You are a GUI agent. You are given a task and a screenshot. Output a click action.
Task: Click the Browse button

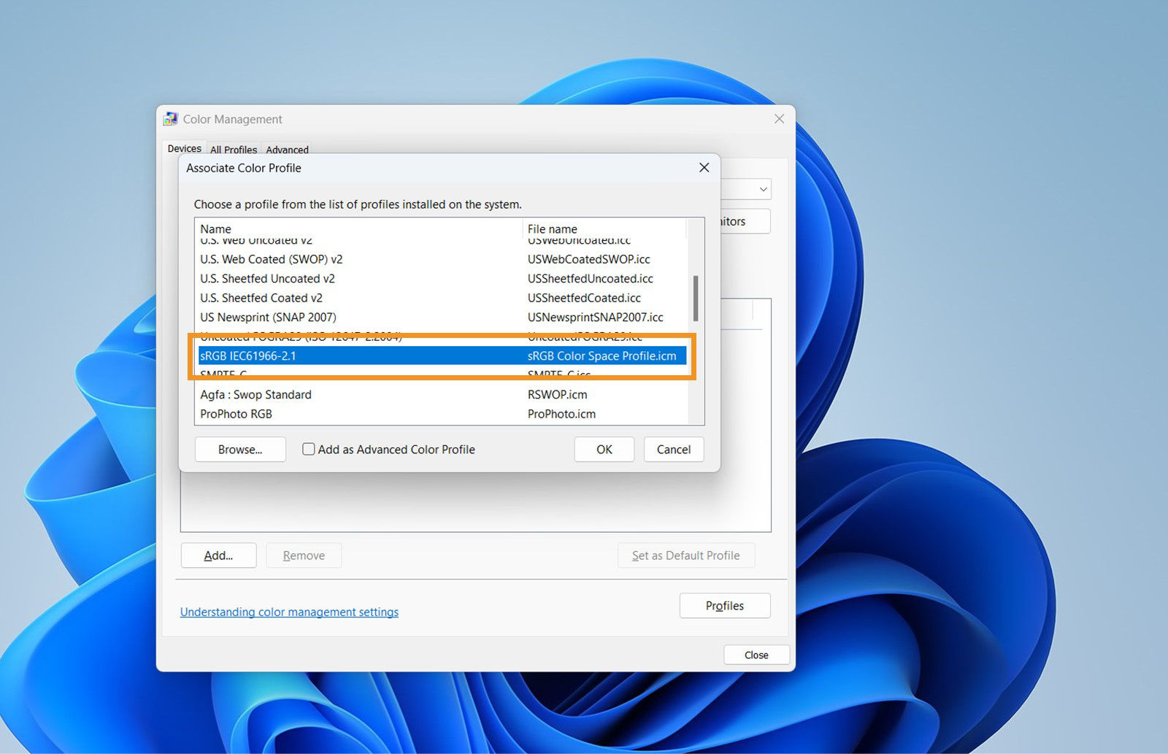pyautogui.click(x=239, y=449)
